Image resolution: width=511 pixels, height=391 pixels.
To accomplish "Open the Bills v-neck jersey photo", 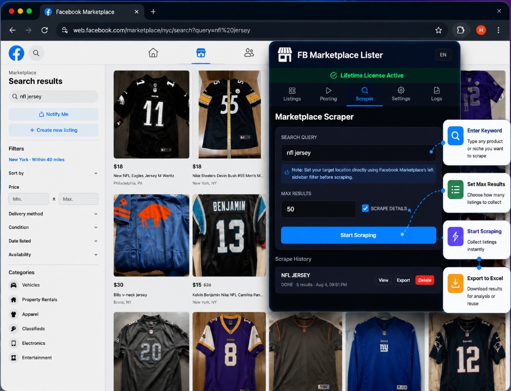I will click(151, 235).
